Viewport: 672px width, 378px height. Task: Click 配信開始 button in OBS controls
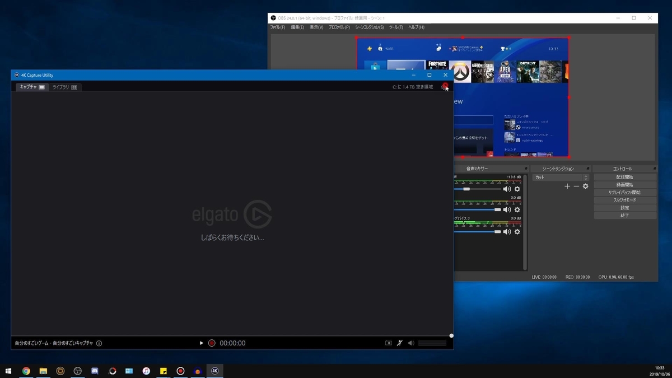[x=625, y=177]
